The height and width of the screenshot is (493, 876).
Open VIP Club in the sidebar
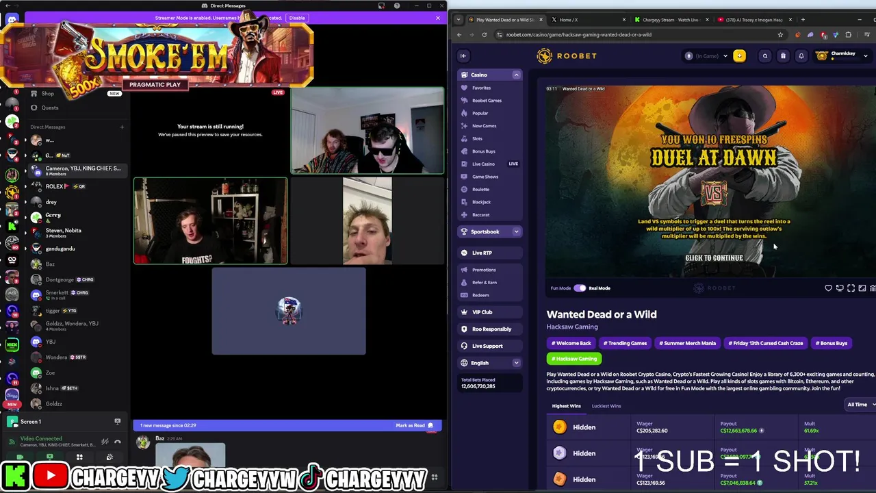click(x=489, y=312)
